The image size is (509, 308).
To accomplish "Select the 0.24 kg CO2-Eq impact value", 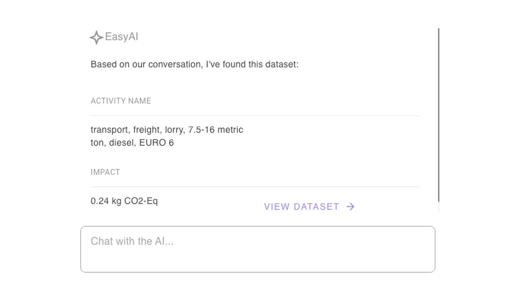I will [x=124, y=201].
